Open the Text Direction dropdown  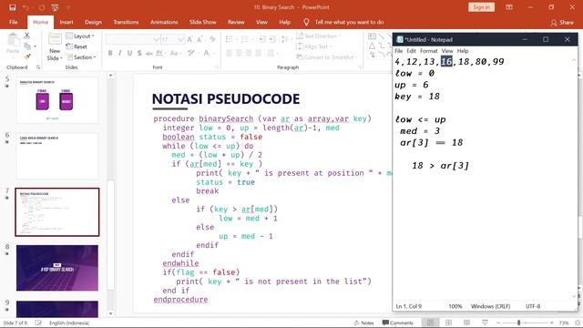(x=318, y=36)
